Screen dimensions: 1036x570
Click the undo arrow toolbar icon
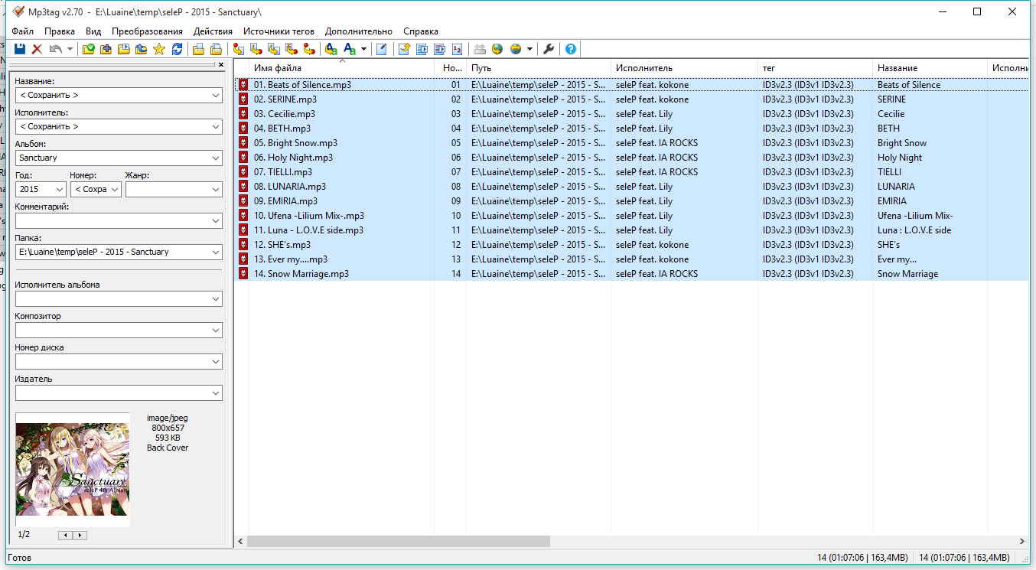click(56, 49)
